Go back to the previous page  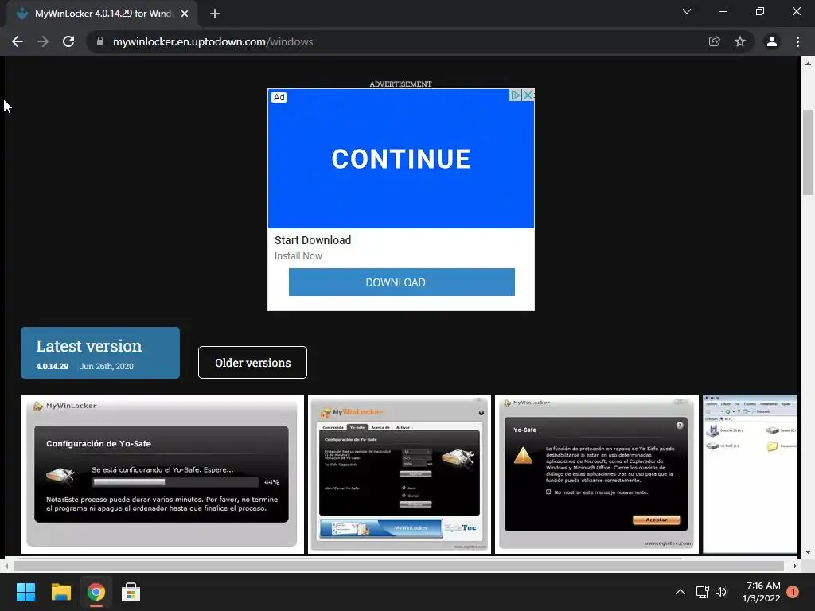point(18,41)
